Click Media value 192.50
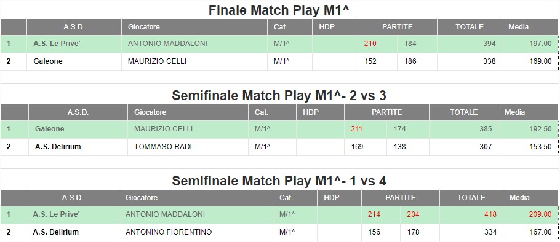560x242 pixels. tap(540, 128)
